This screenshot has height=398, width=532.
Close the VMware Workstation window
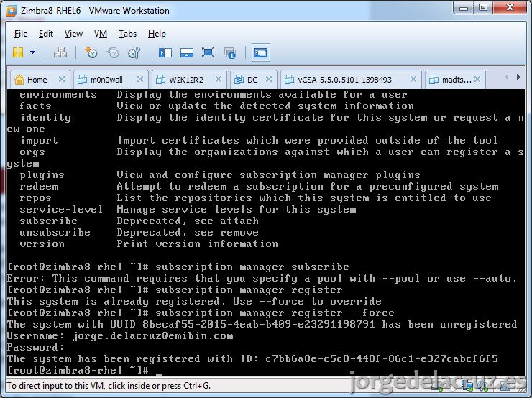(x=510, y=7)
